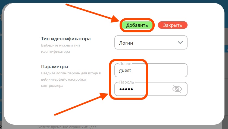This screenshot has width=228, height=129.
Task: Click the hint text Выберите нужный тип идентификатора
Action: pos(60,48)
